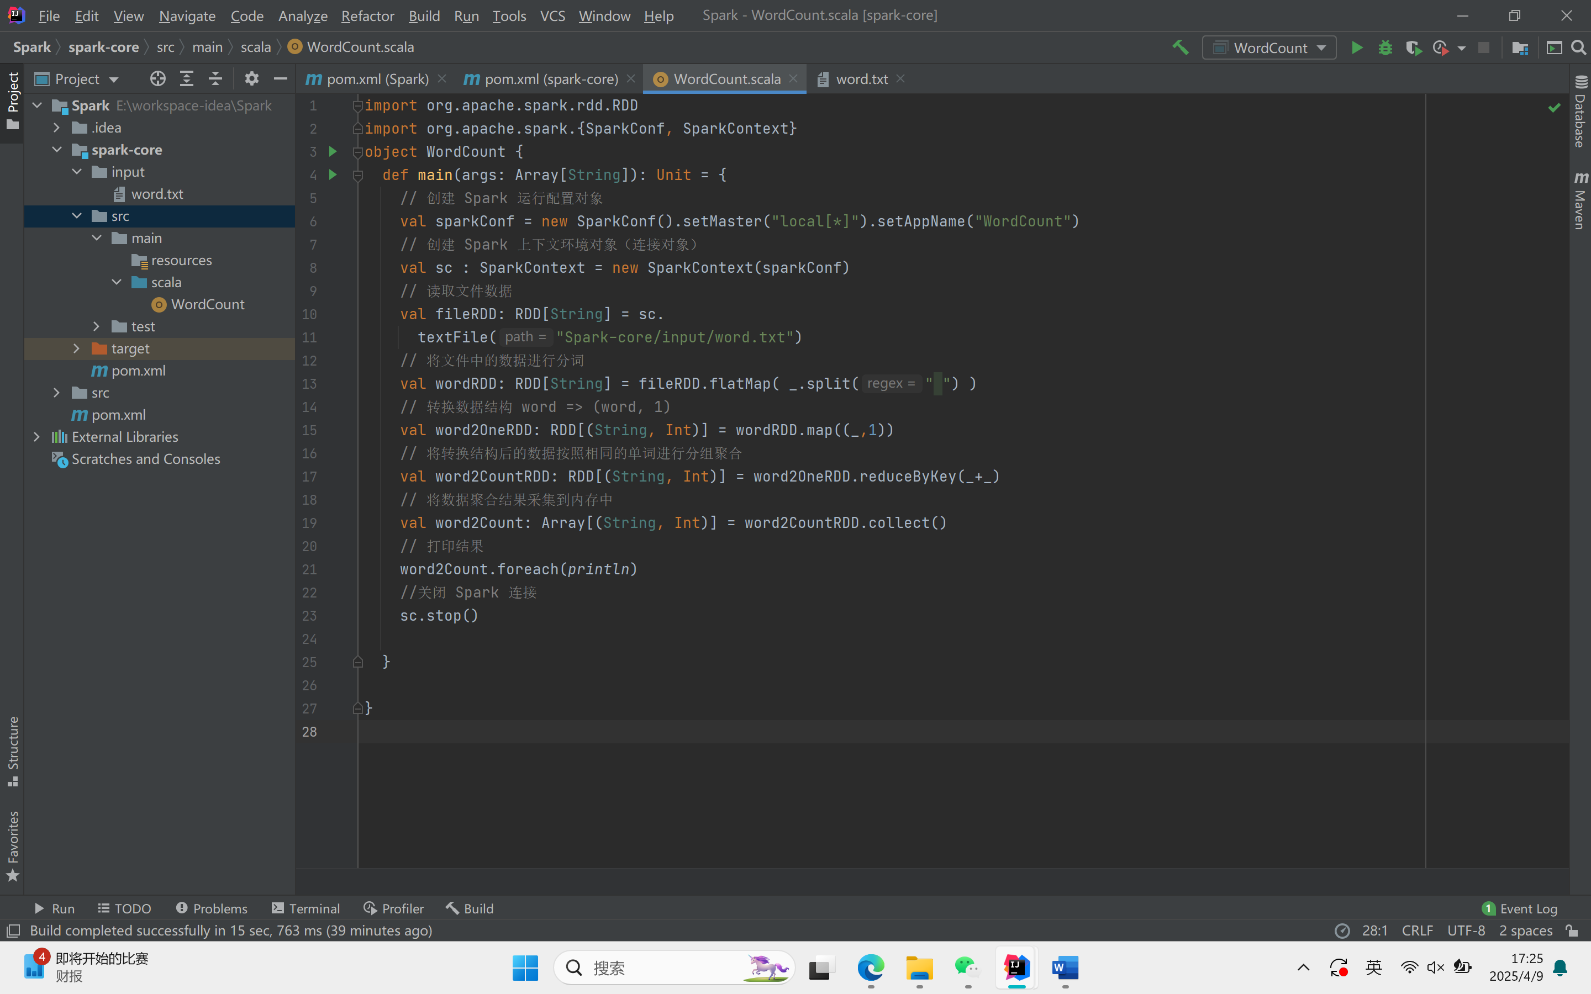Start debugging with the bug icon
This screenshot has height=994, width=1591.
(1385, 47)
